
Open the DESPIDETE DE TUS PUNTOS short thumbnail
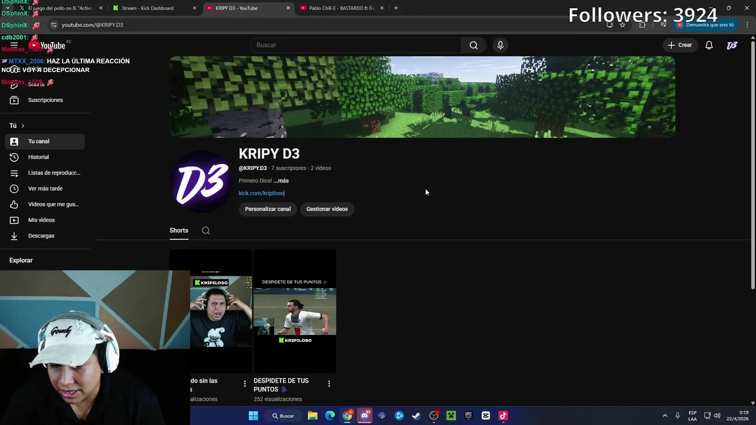tap(295, 312)
